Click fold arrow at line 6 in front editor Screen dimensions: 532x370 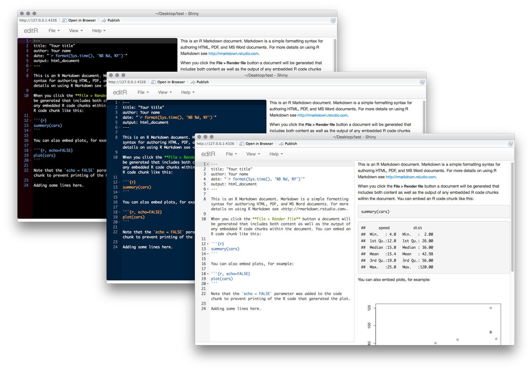[208, 189]
